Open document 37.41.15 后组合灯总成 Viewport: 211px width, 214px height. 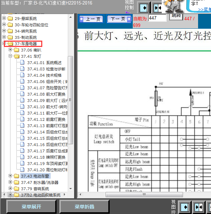click(x=47, y=138)
